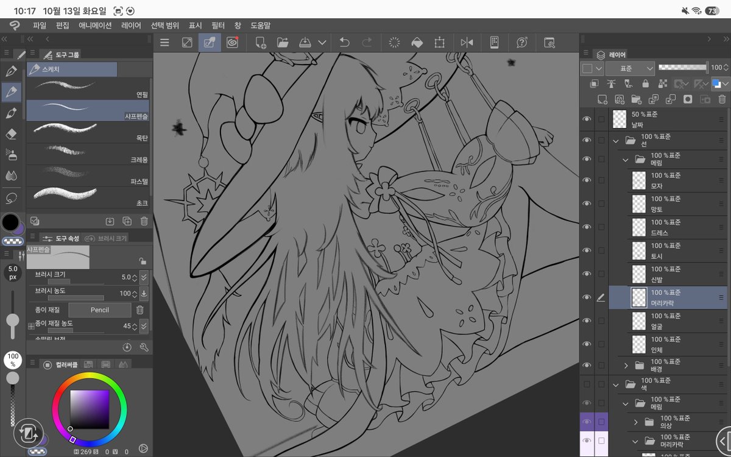Screen dimensions: 731x457
Task: Select the Lasso selection tool
Action: 11,197
